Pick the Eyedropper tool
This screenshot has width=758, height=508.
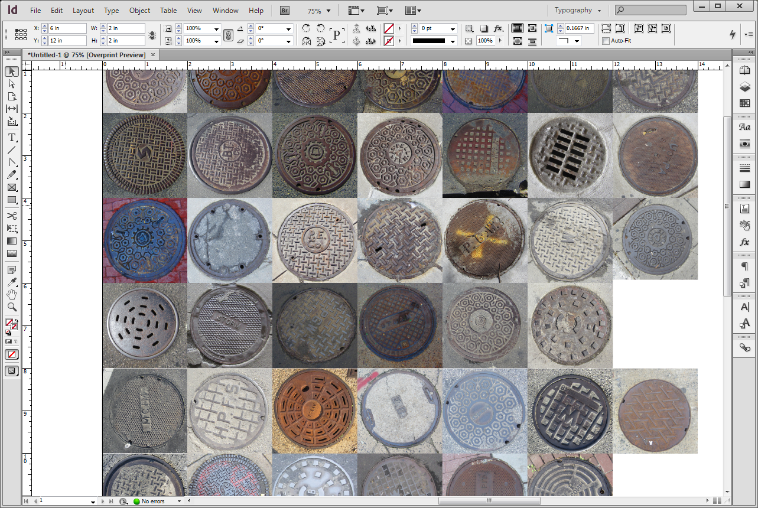12,282
